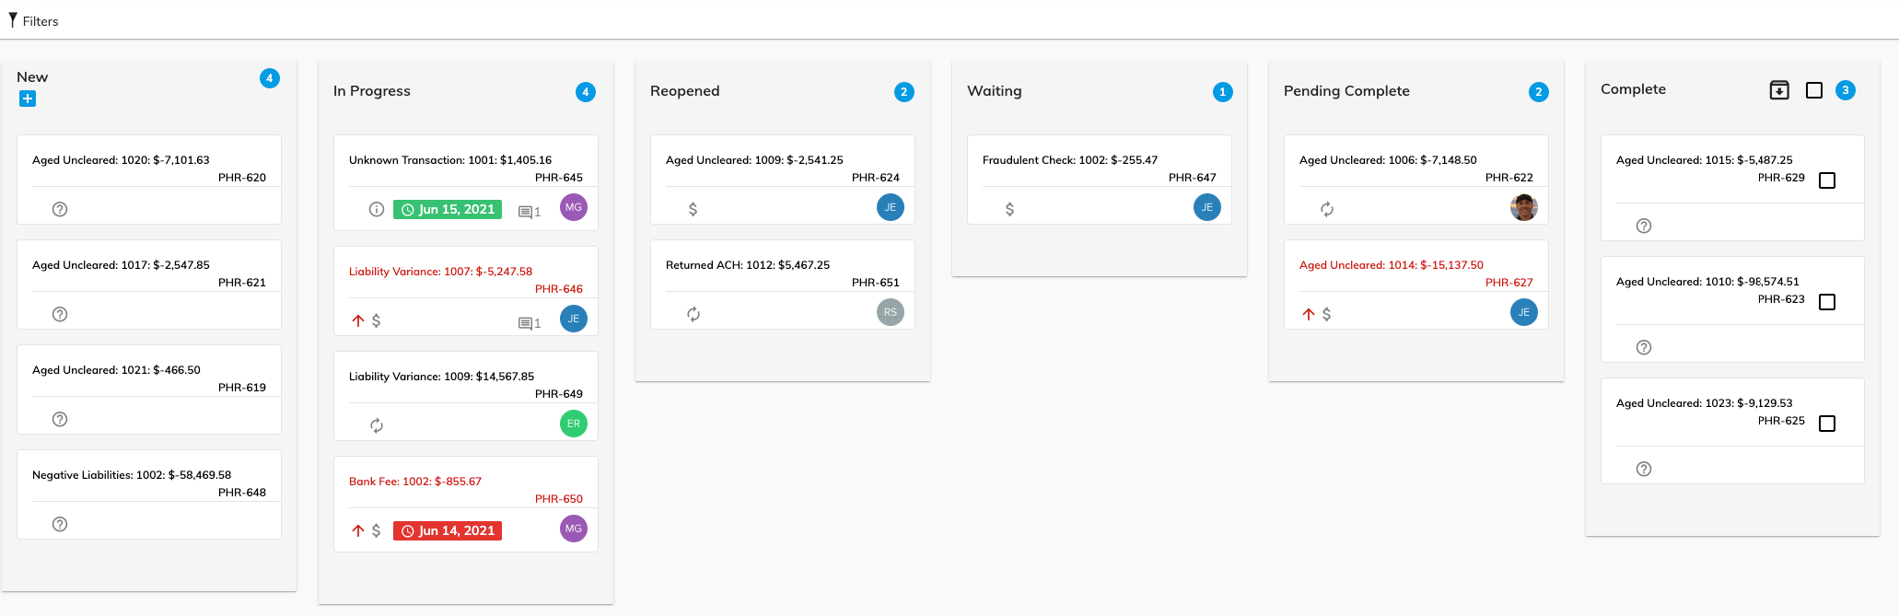Check the box for card PHR-629
The height and width of the screenshot is (616, 1899).
1827,180
